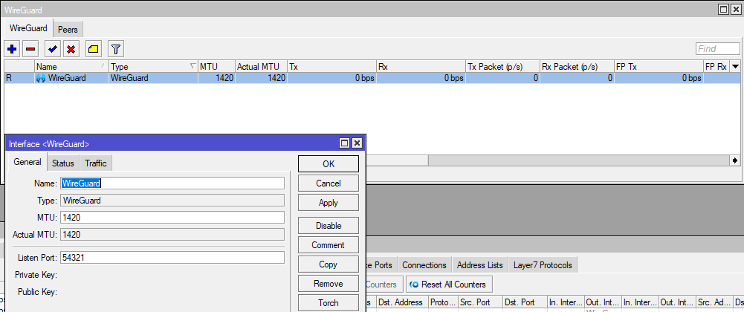744x312 pixels.
Task: Open the Traffic tab in the Interface dialog
Action: coord(96,163)
